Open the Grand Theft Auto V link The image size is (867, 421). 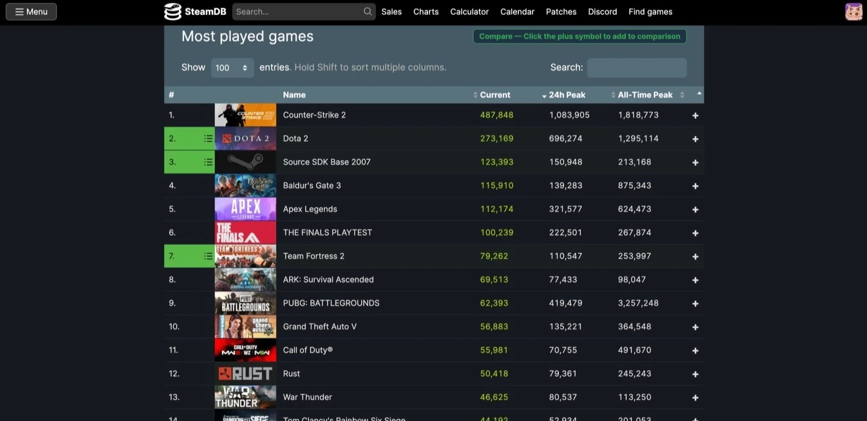(320, 326)
